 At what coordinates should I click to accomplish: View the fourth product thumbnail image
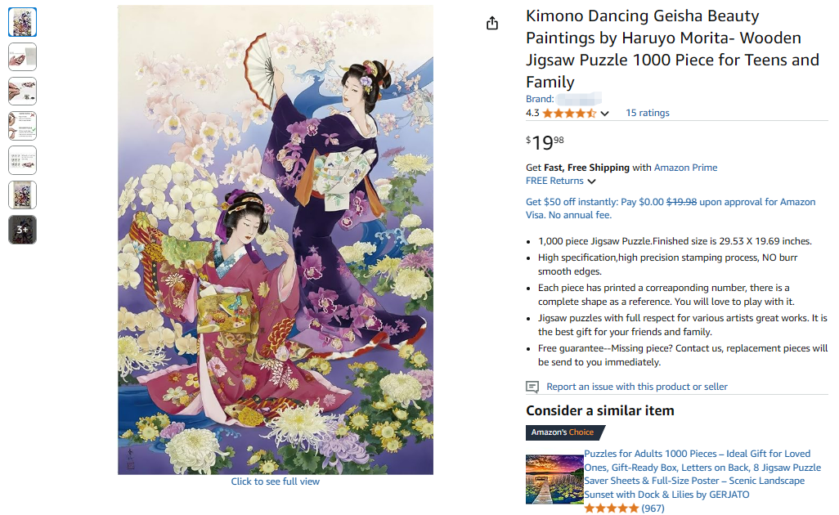tap(23, 126)
